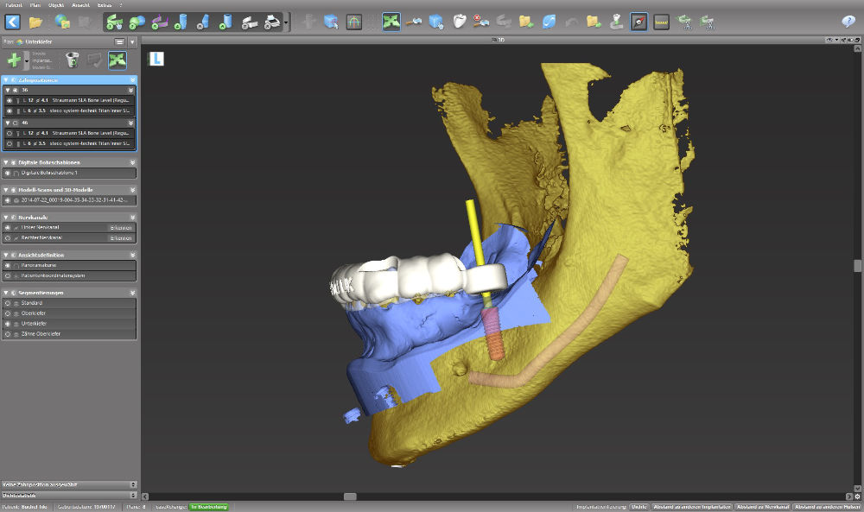Click the drill guide stamp icon

pyautogui.click(x=616, y=22)
